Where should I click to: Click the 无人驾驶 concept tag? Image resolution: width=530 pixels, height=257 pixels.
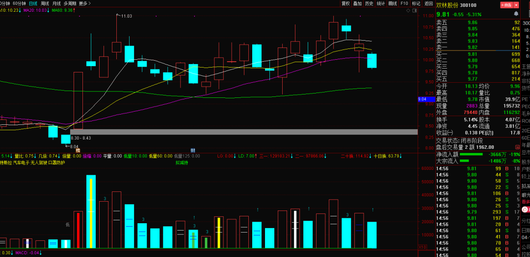tap(39, 163)
